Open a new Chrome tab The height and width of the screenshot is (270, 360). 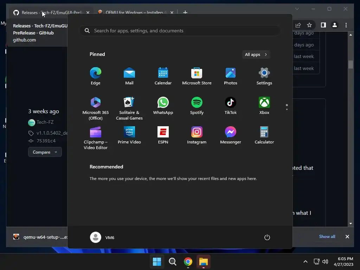pyautogui.click(x=185, y=12)
